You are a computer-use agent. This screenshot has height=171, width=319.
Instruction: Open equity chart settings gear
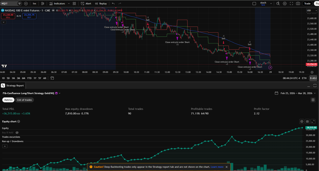302,121
